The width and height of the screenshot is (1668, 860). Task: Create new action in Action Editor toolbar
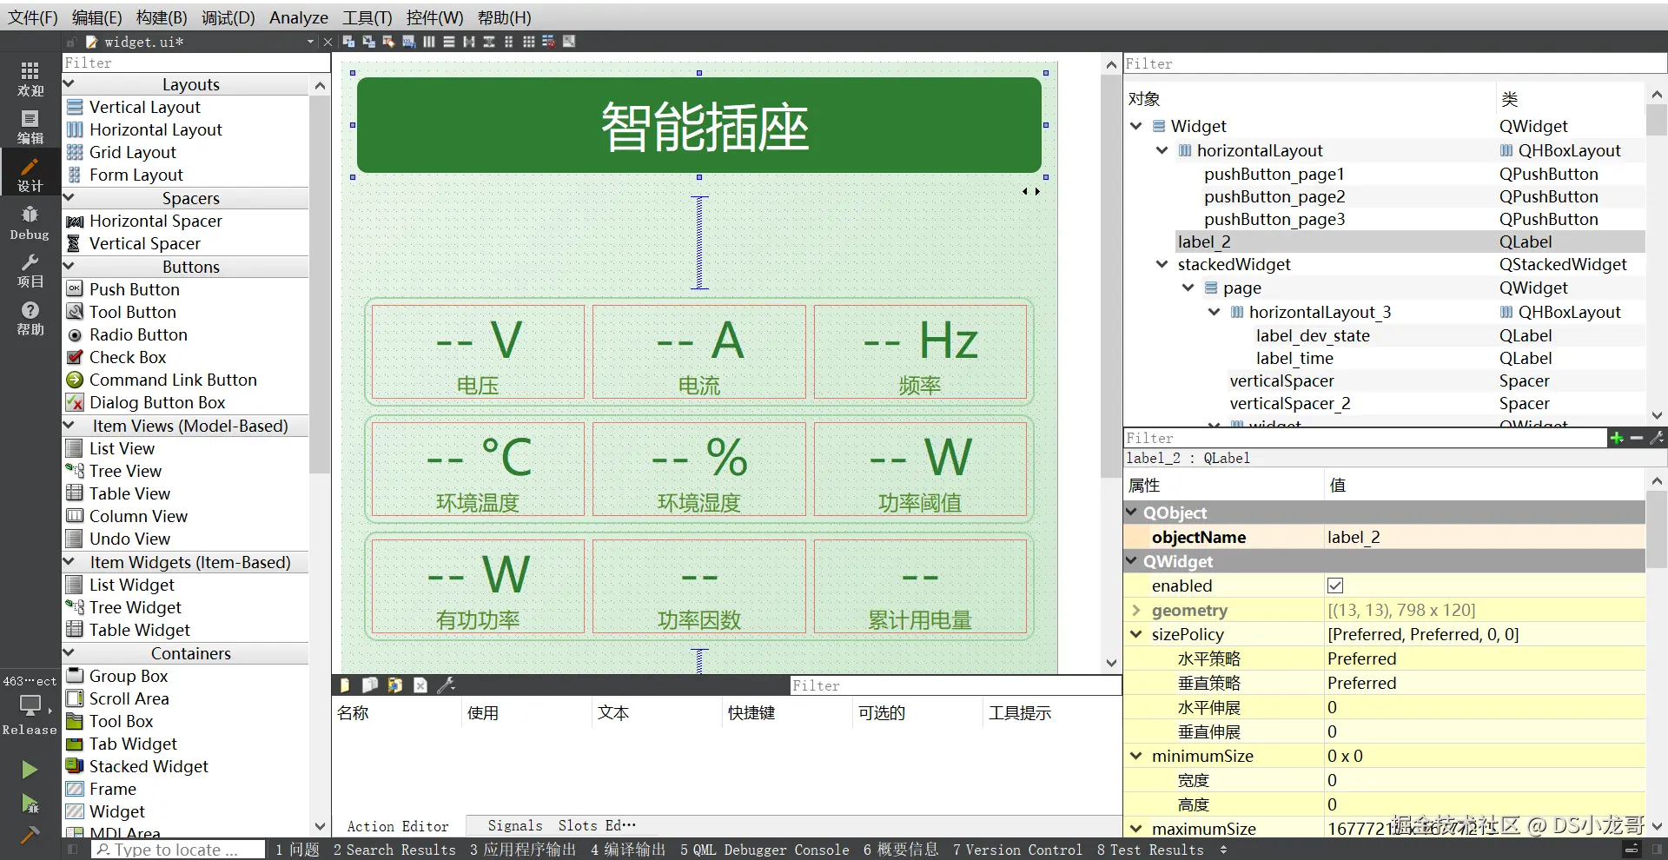[345, 685]
